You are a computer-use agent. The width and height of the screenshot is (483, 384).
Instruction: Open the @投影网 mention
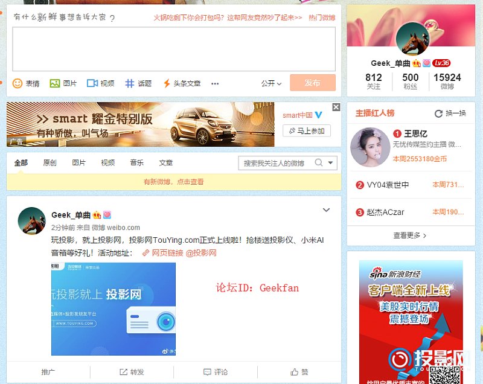[201, 253]
